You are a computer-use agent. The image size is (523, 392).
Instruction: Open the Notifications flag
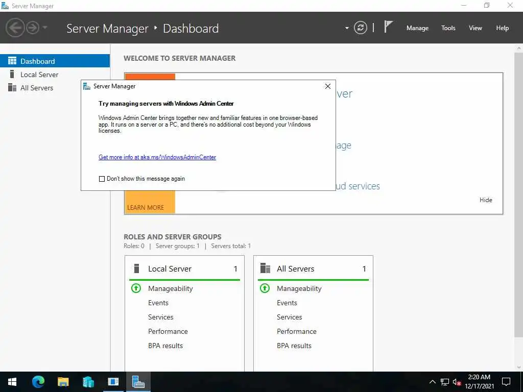click(x=388, y=27)
